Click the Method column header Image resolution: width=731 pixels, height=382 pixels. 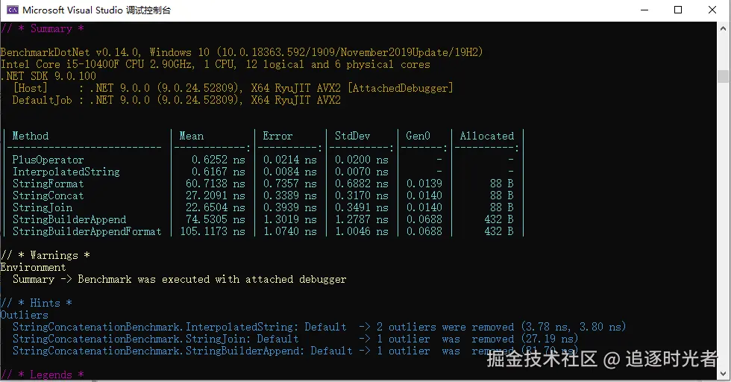point(31,136)
